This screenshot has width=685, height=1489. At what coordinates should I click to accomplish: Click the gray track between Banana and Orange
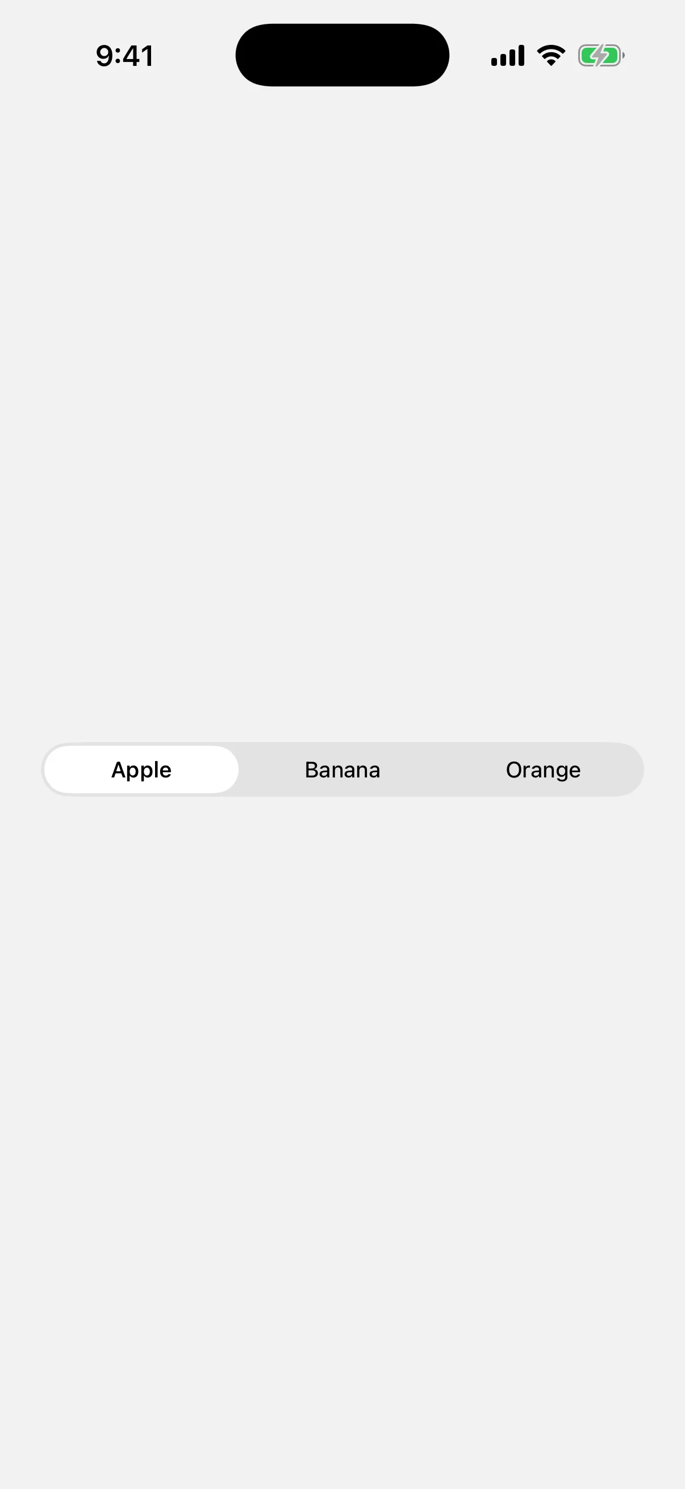pos(443,769)
